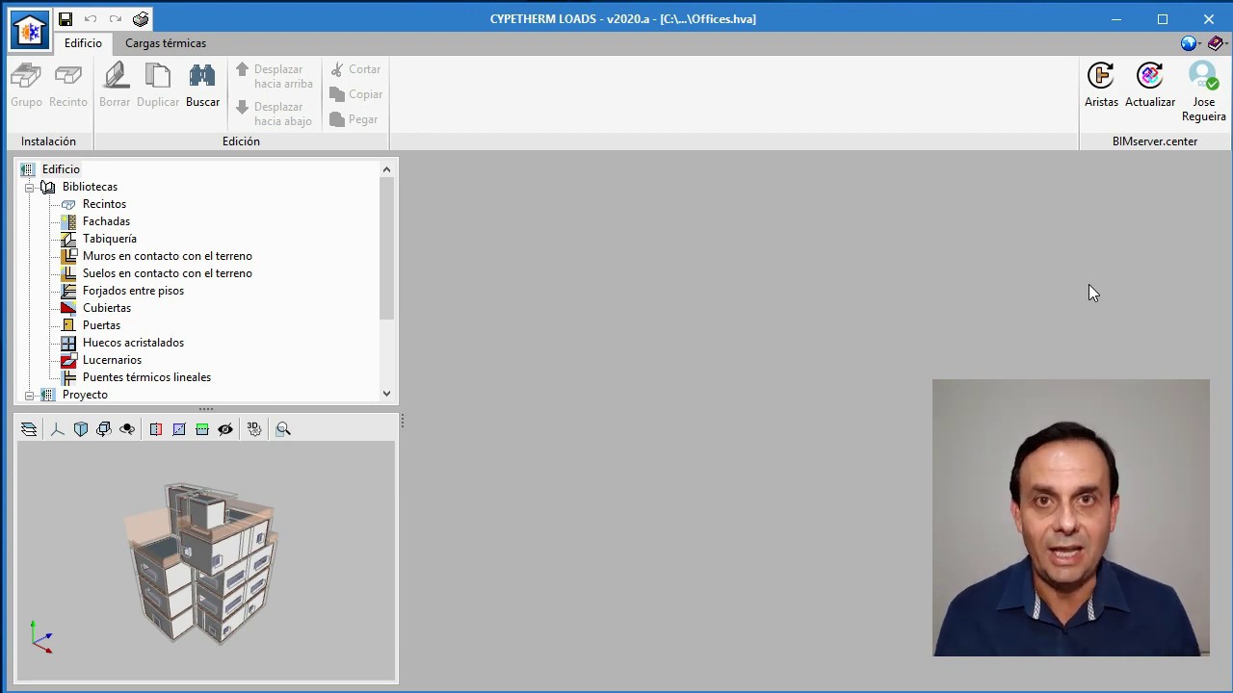The width and height of the screenshot is (1233, 693).
Task: Click the CYPETHERM LOADS application logo button
Action: click(29, 31)
